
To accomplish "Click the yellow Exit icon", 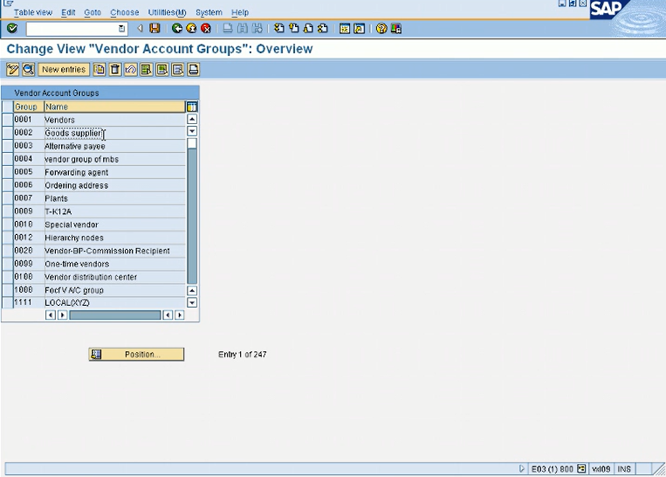I will [191, 29].
